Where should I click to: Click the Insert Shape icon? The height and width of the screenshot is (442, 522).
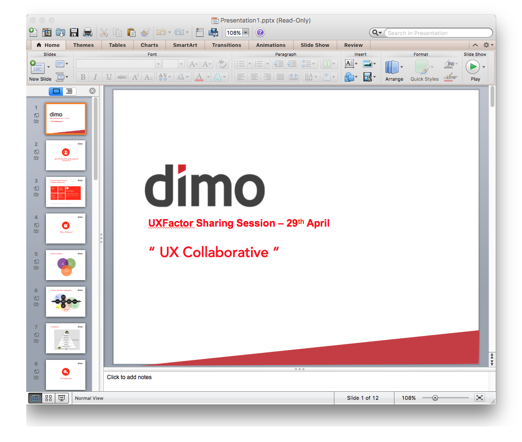click(x=349, y=76)
